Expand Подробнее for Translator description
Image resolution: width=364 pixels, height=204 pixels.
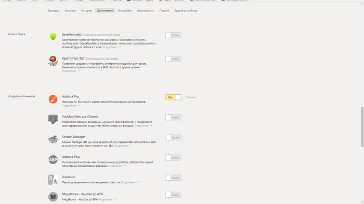pyautogui.click(x=130, y=182)
